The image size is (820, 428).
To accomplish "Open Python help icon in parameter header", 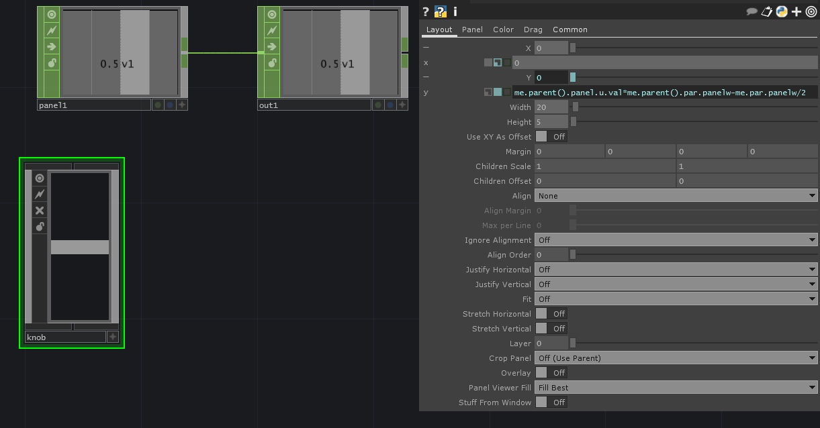I will [x=441, y=11].
